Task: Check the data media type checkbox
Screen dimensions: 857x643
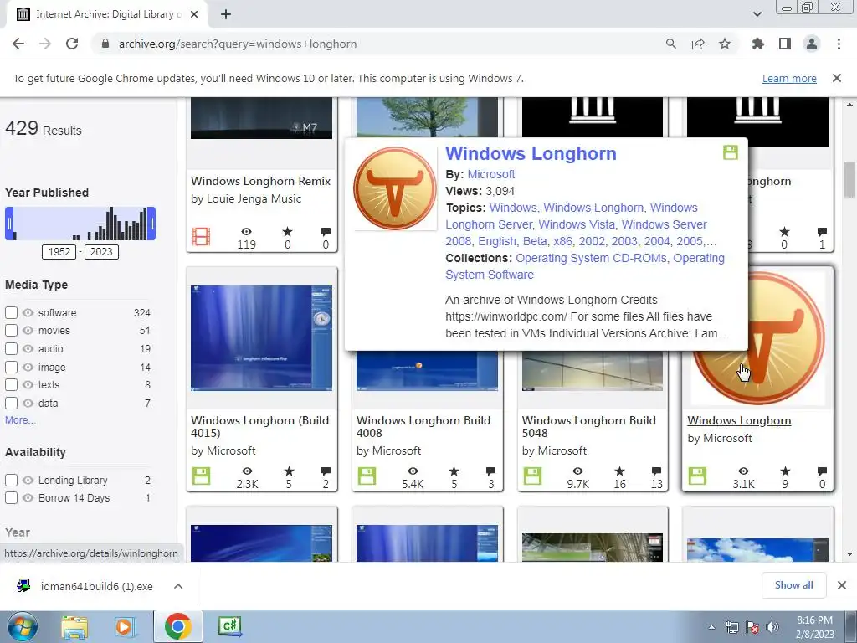Action: 11,404
